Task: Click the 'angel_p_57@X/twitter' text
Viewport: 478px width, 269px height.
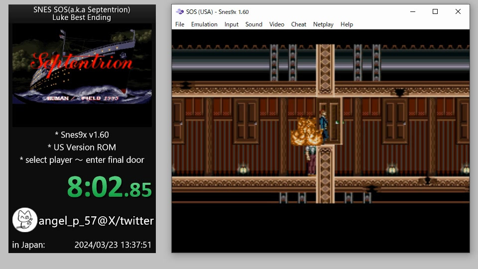Action: tap(96, 221)
